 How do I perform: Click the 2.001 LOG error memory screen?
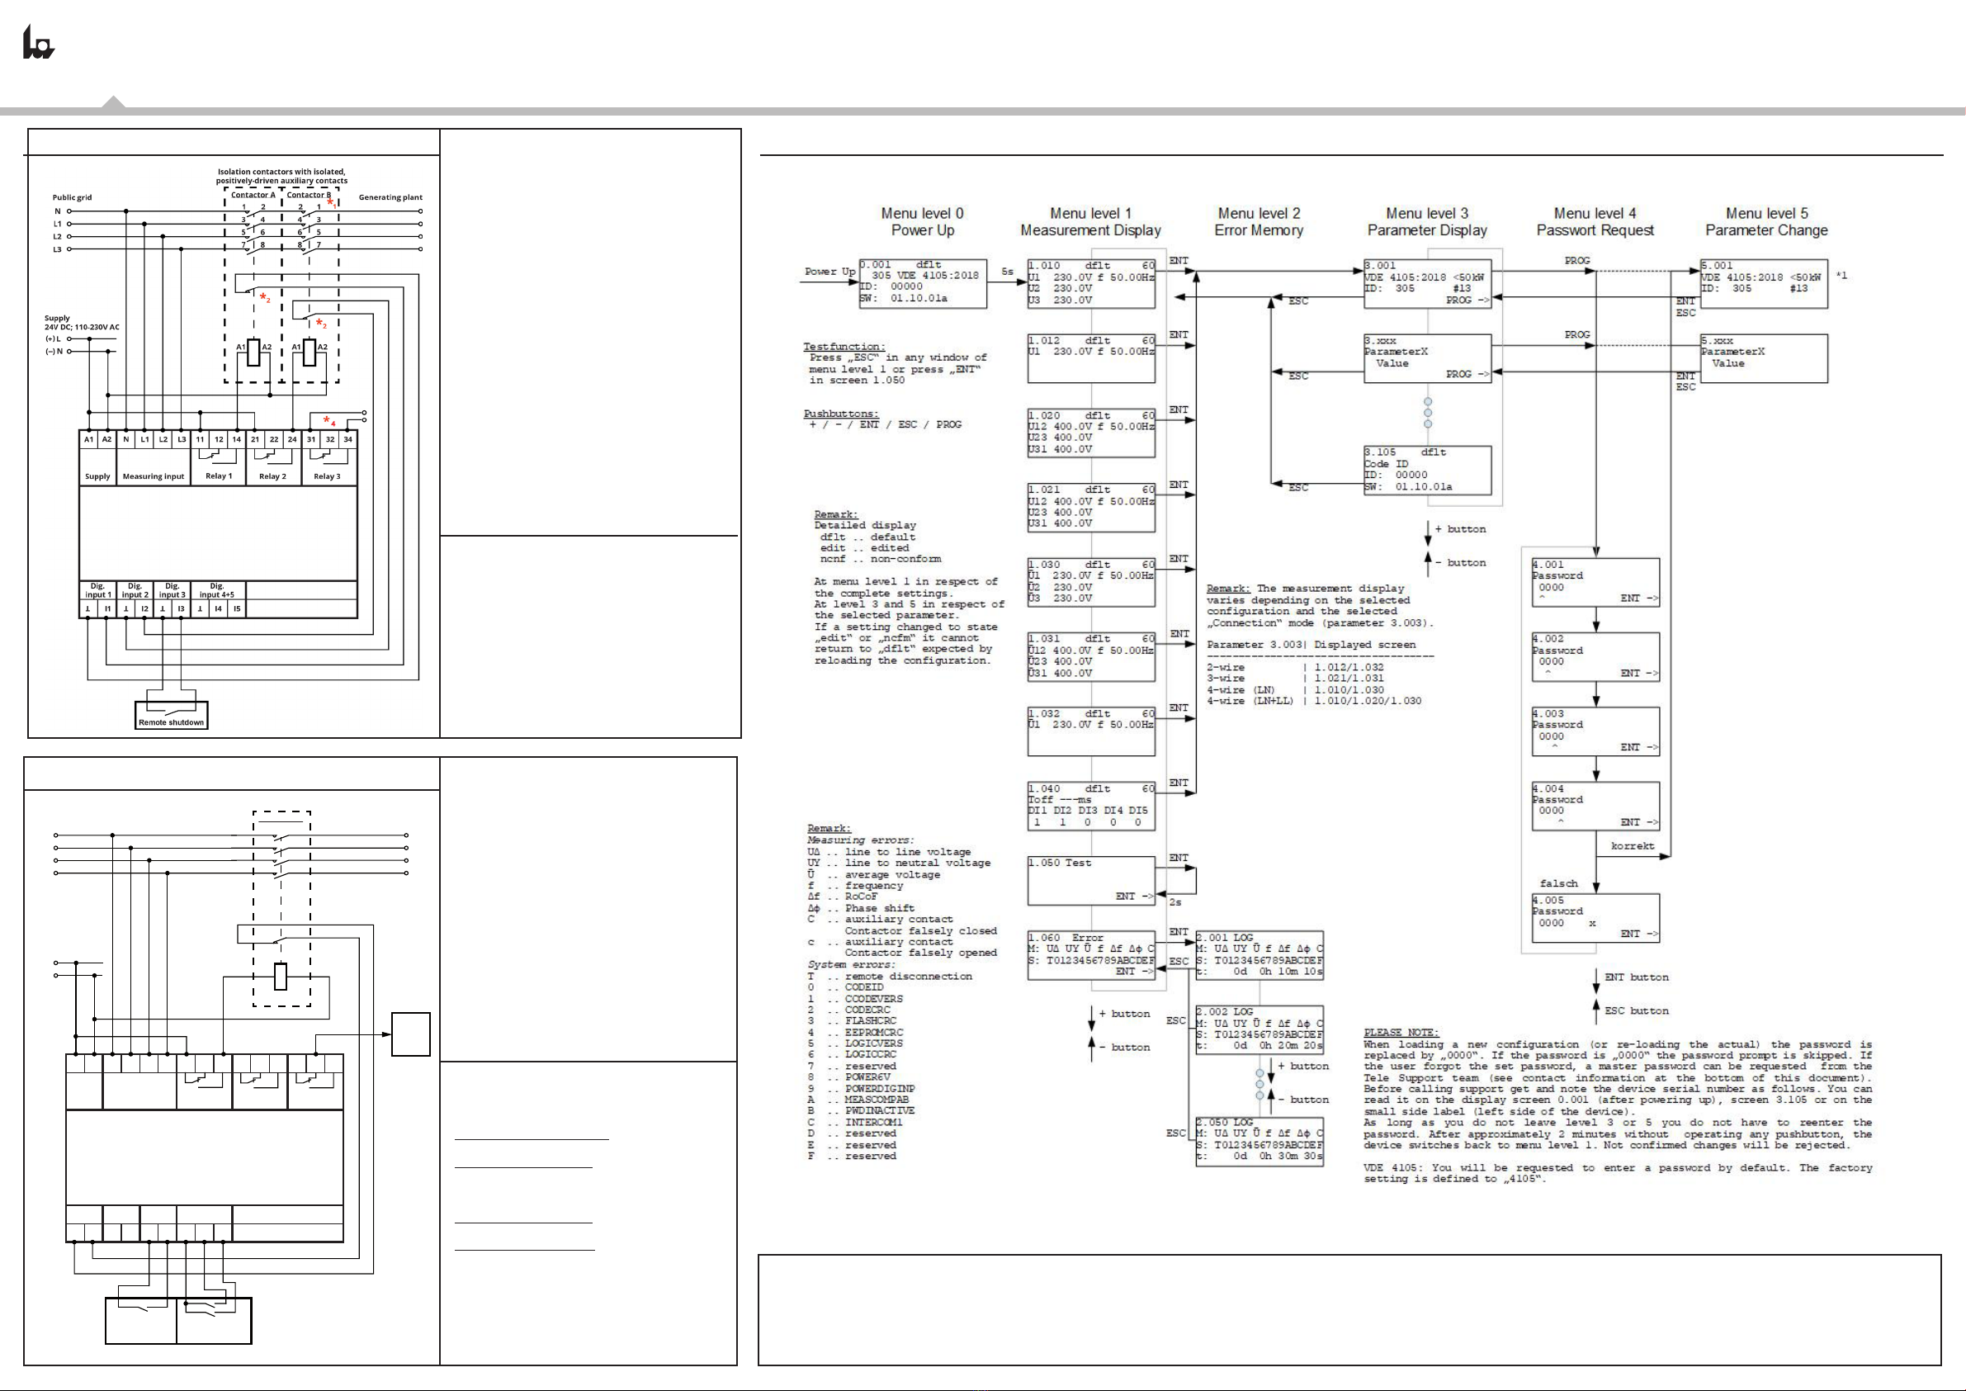tap(1259, 955)
